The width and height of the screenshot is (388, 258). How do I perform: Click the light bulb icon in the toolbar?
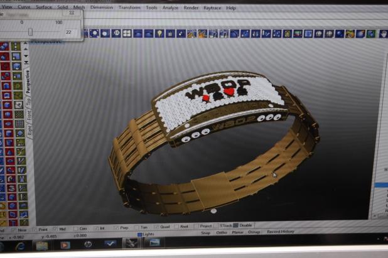point(159,34)
